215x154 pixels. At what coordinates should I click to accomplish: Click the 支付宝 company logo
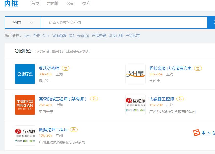(135, 74)
